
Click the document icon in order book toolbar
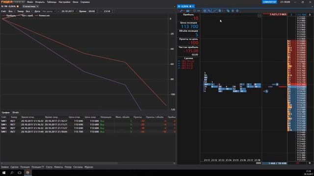[220, 11]
